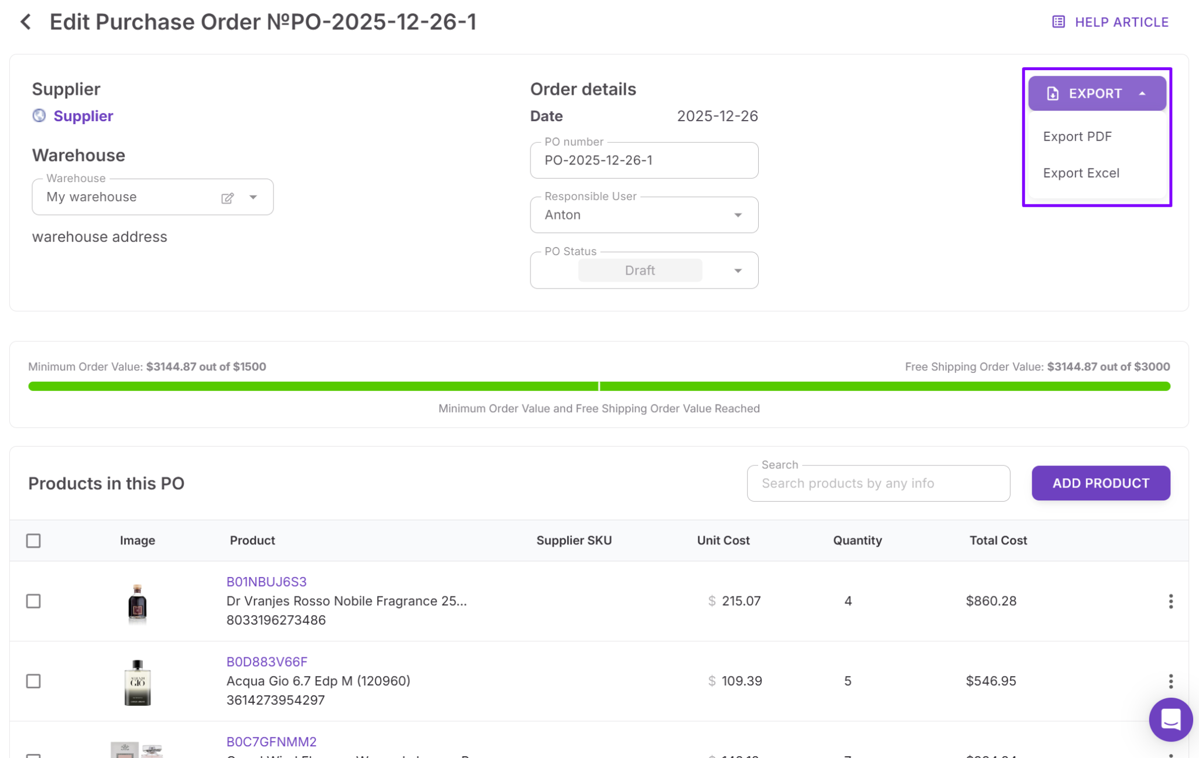Click the supplier globe icon
This screenshot has height=758, width=1199.
pyautogui.click(x=39, y=116)
